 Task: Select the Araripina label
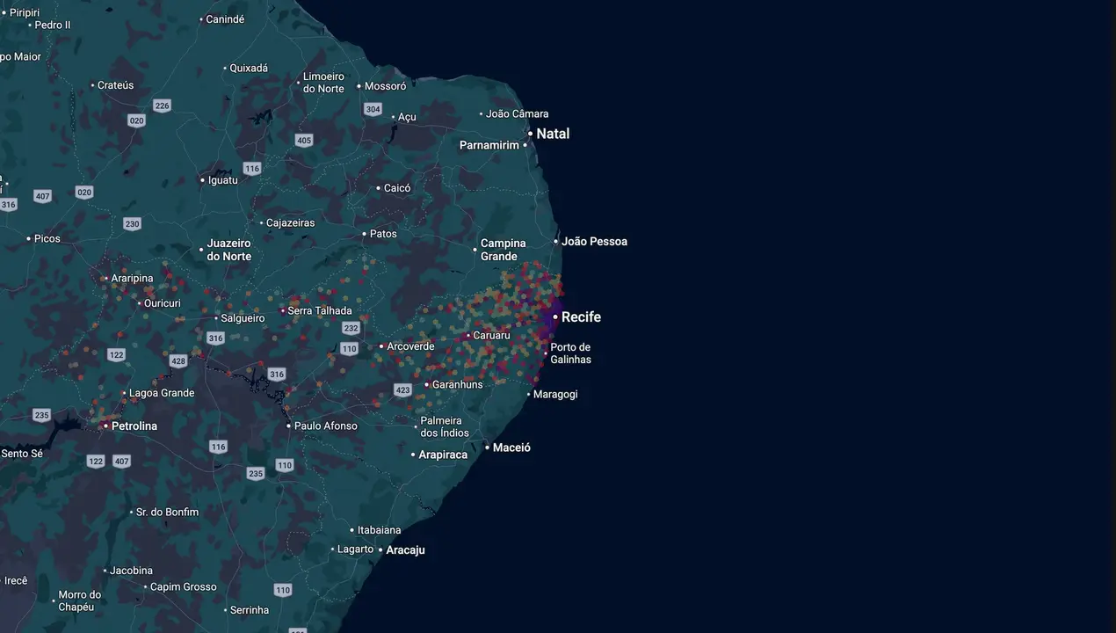pos(132,279)
